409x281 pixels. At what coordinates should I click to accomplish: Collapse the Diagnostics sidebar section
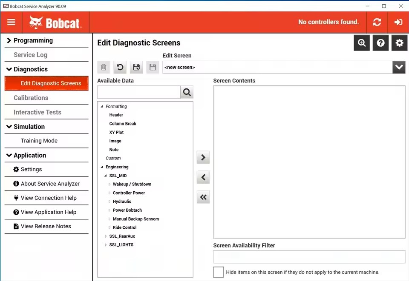[9, 69]
